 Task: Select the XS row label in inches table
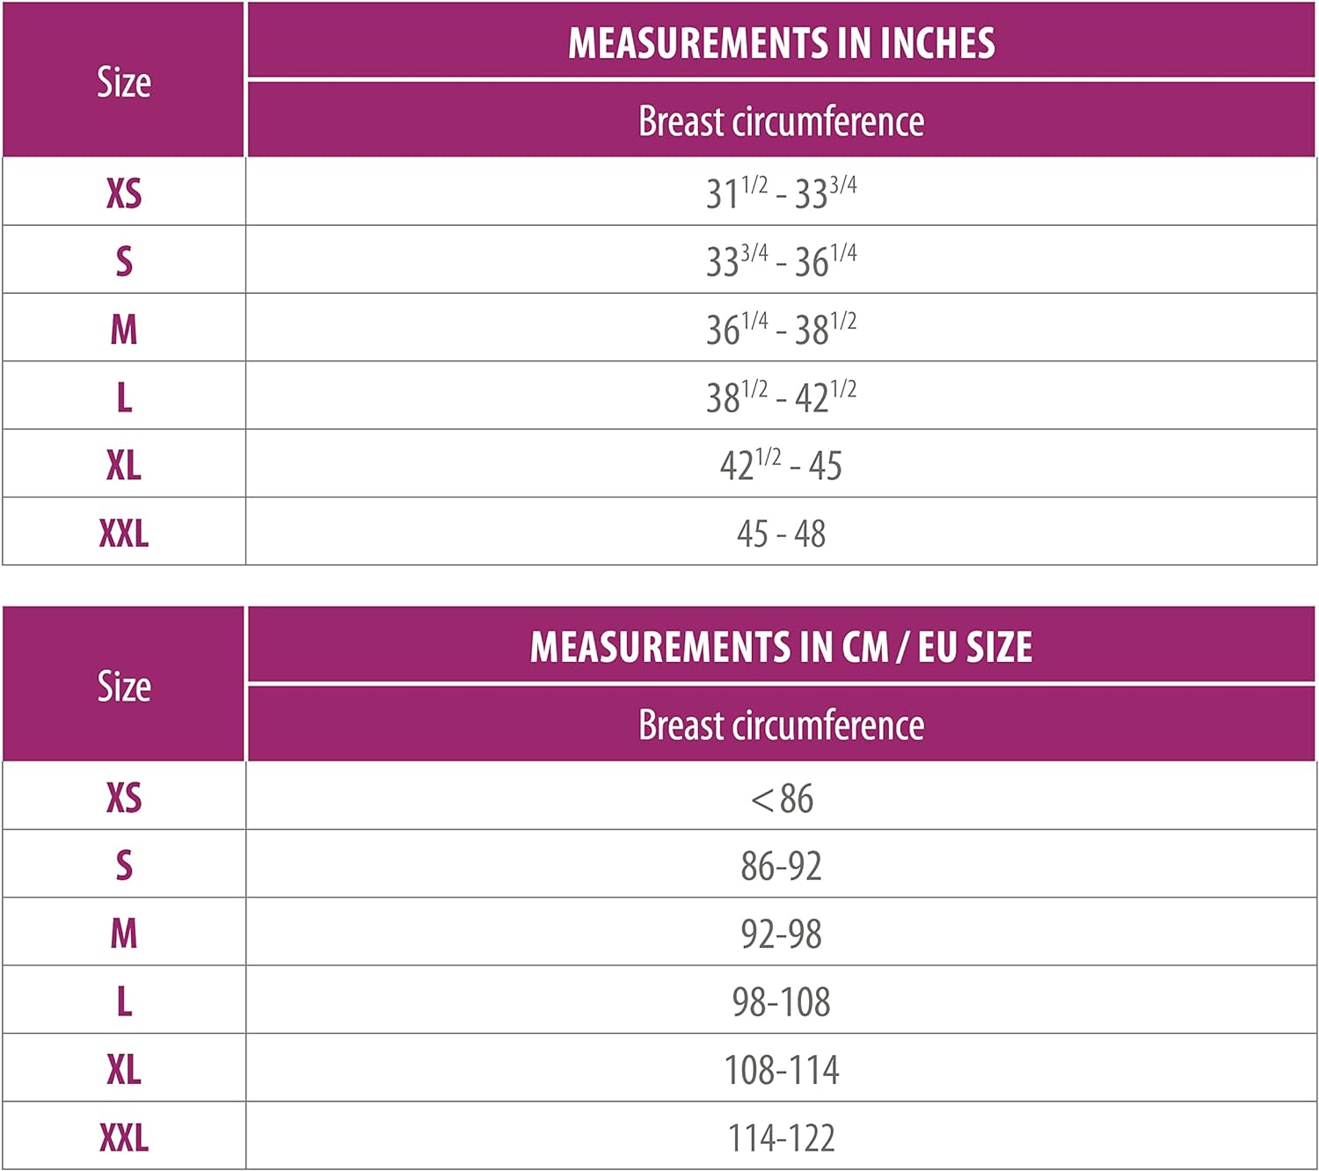[x=123, y=193]
